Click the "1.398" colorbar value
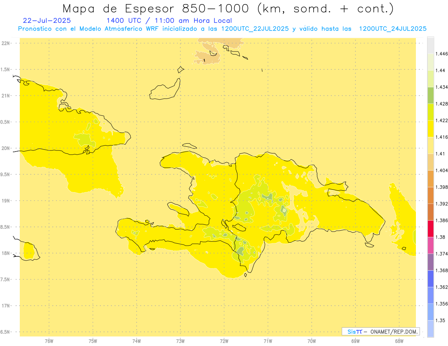The width and height of the screenshot is (448, 346). [441, 187]
